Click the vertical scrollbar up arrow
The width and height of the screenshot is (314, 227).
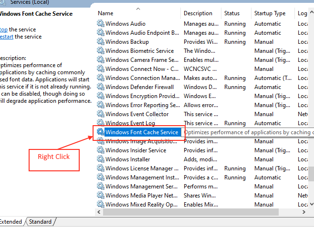click(312, 12)
